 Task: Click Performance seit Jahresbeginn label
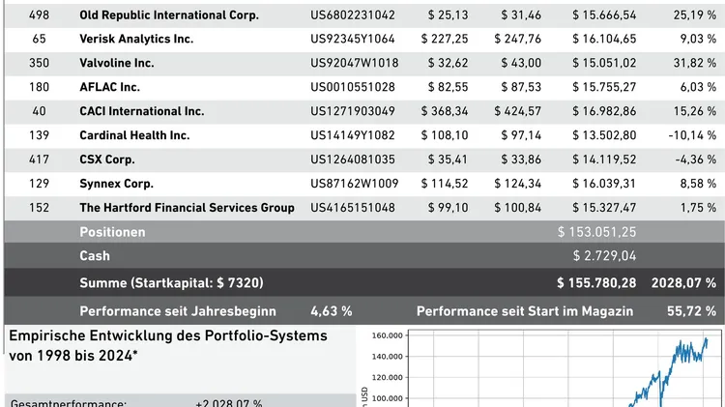(177, 311)
